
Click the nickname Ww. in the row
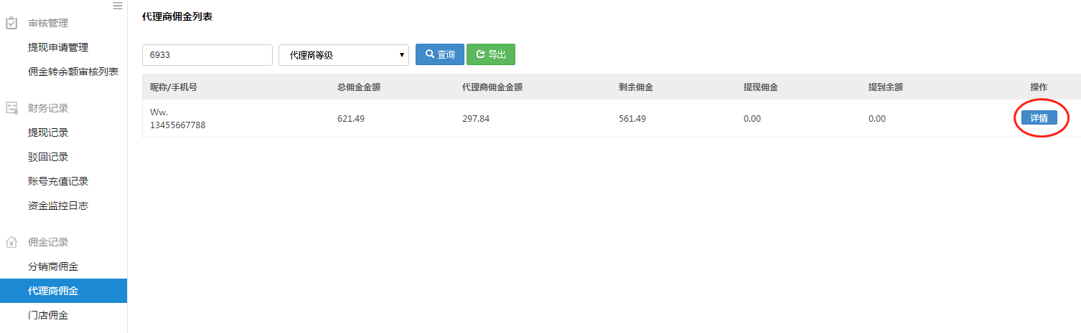point(158,112)
